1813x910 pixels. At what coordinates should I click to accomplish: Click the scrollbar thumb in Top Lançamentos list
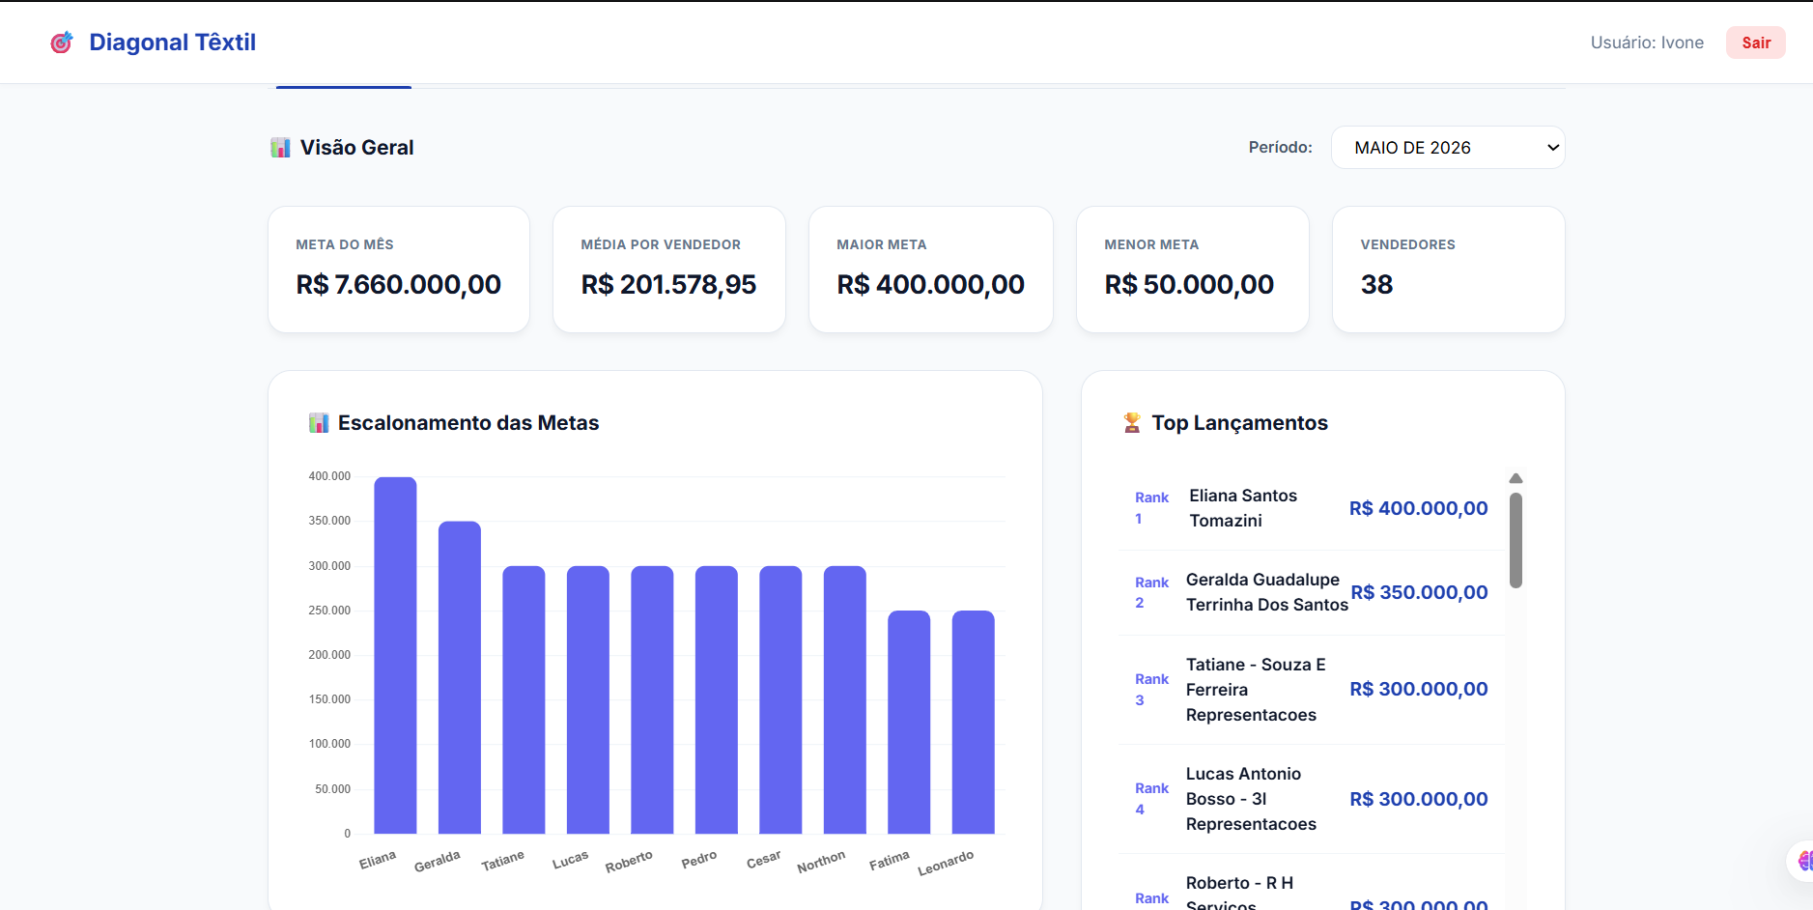tap(1516, 540)
